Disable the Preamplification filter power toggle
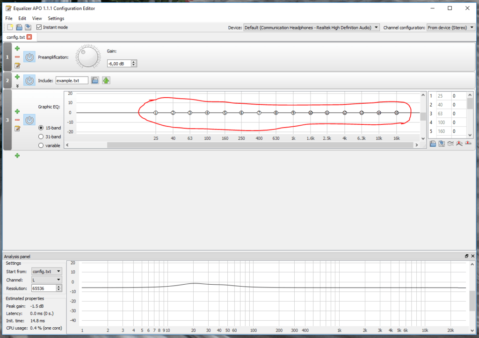Screen dimensions: 479x338 pyautogui.click(x=29, y=56)
